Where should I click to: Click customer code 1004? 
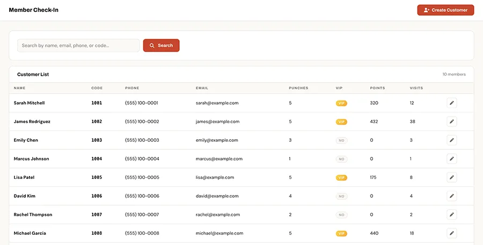[x=97, y=159]
